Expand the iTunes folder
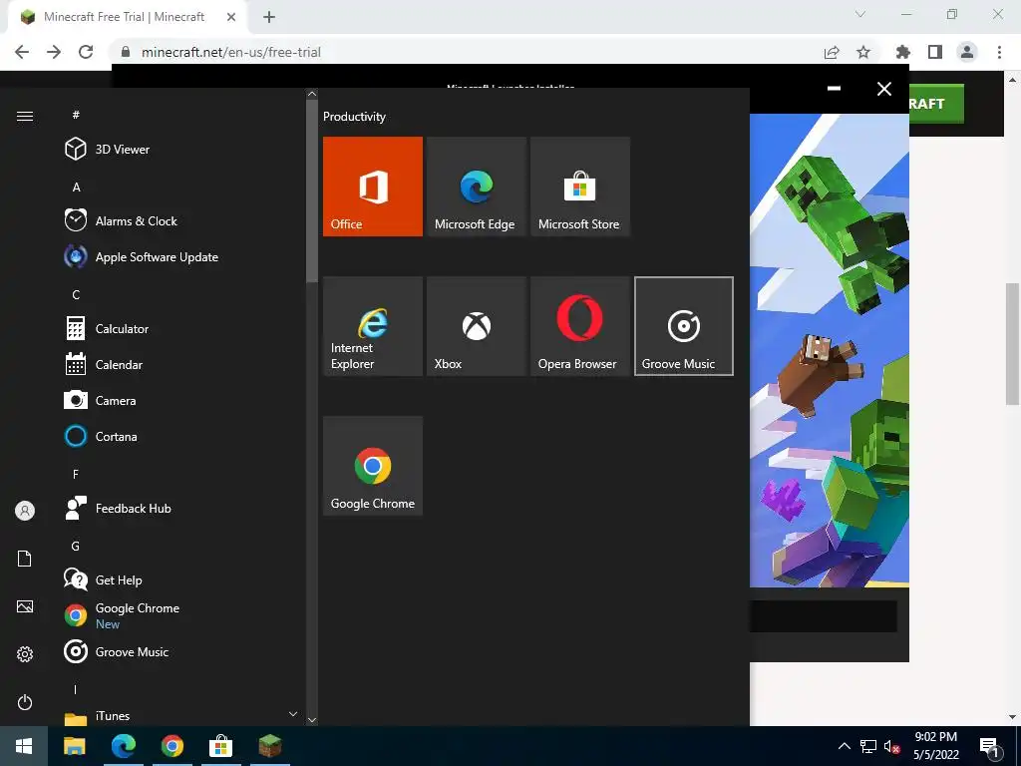 pos(182,716)
